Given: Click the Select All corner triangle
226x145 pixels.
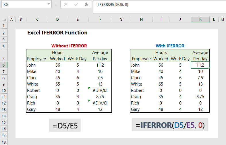Looking at the screenshot, I should [x=5, y=20].
